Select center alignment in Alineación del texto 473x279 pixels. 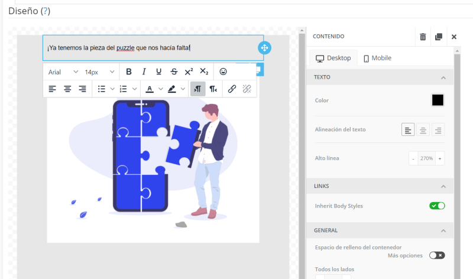click(423, 129)
